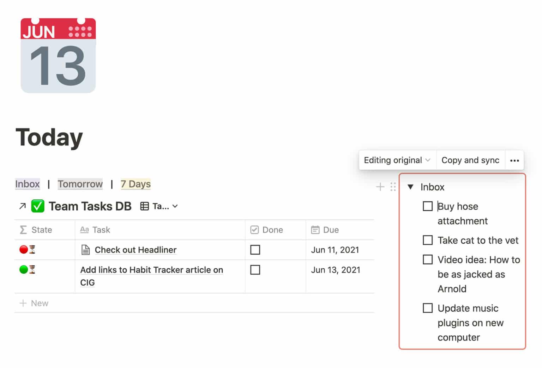The width and height of the screenshot is (542, 368).
Task: Open the view chevron next to Ta...
Action: tap(175, 206)
